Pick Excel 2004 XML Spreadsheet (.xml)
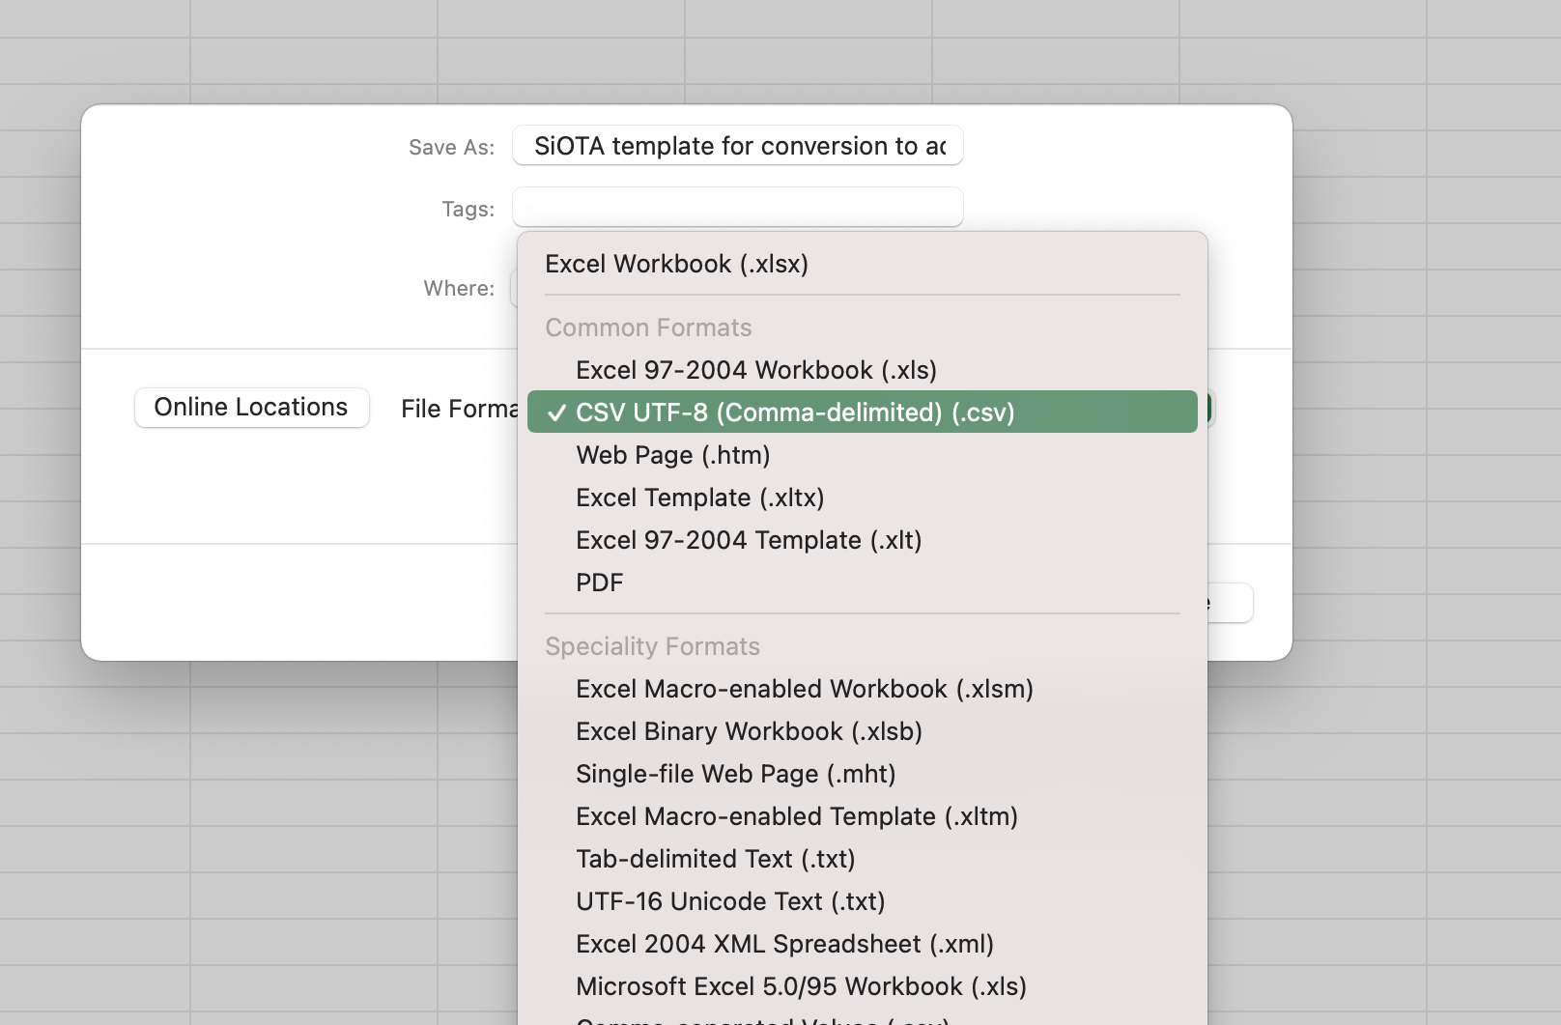 click(784, 944)
